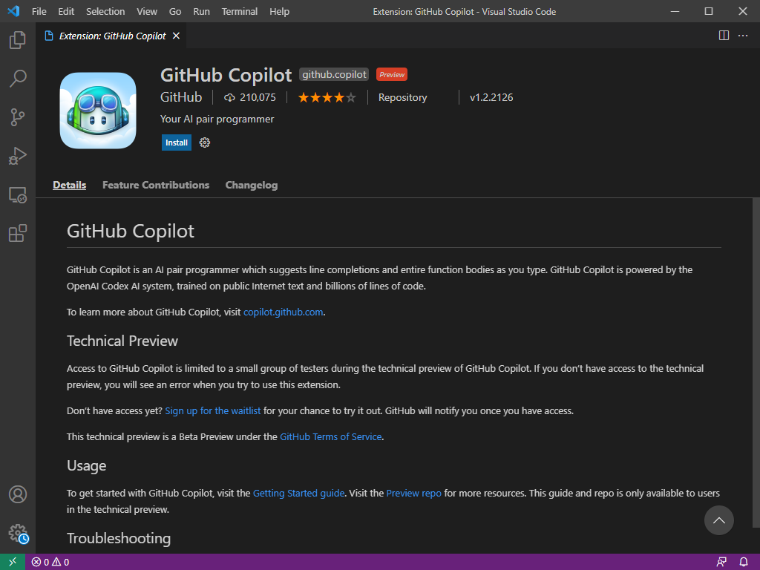
Task: Click the feedback icon in status bar
Action: [x=721, y=562]
